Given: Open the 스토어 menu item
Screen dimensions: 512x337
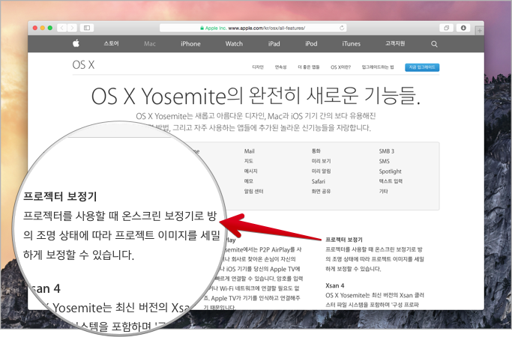Looking at the screenshot, I should [x=112, y=43].
